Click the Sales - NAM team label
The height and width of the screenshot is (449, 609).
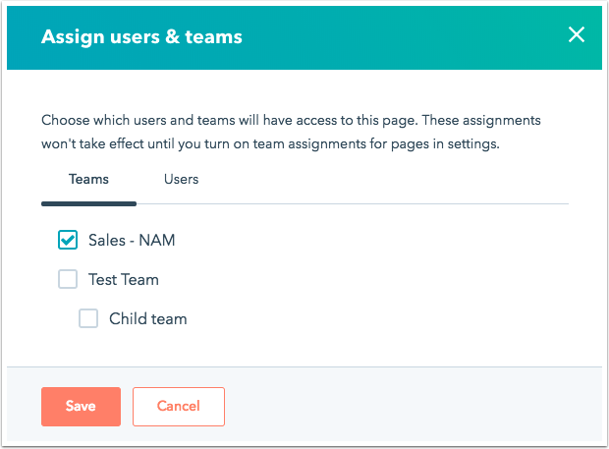click(132, 240)
